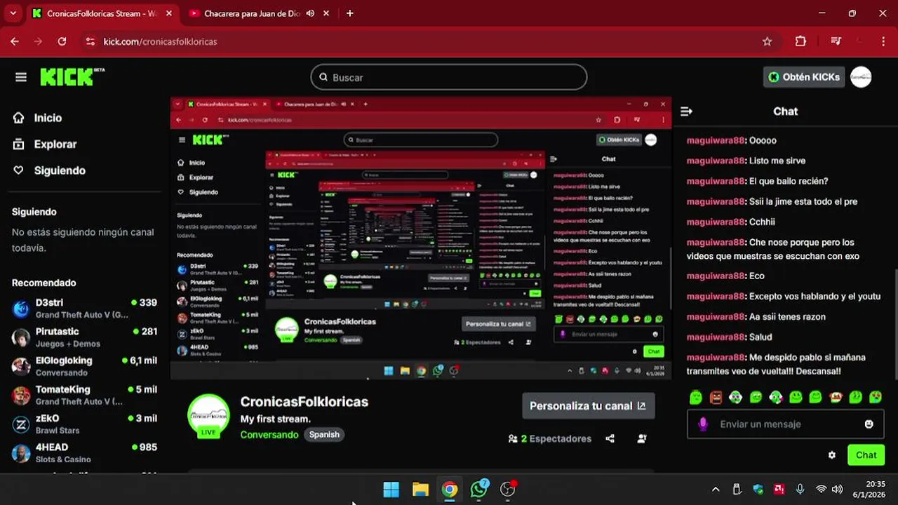Screen dimensions: 898x505
Task: View site information icon in address bar
Action: point(90,41)
